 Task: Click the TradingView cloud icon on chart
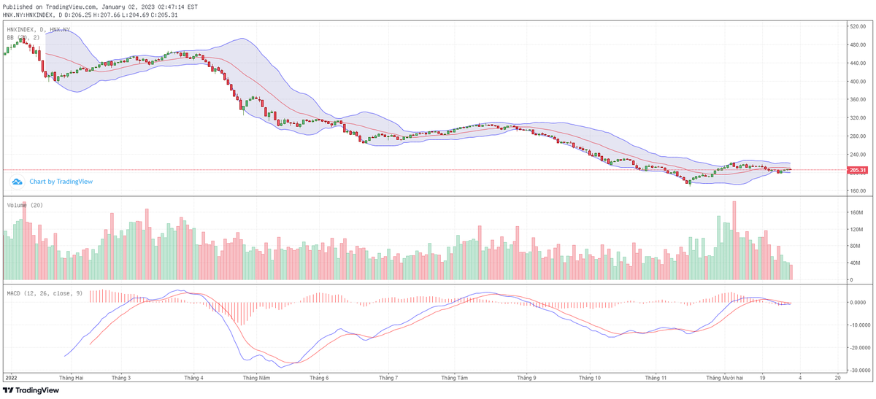pos(17,182)
